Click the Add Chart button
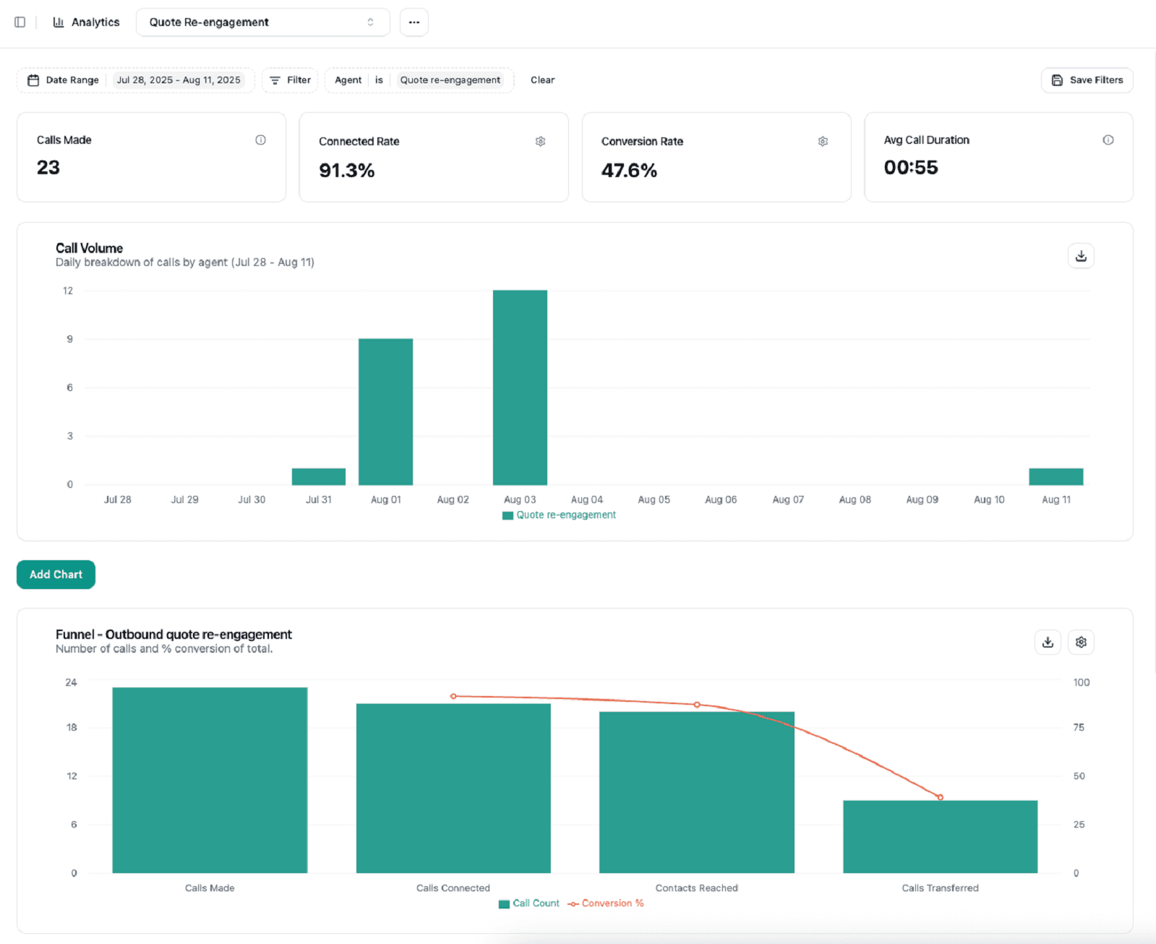 [x=56, y=575]
